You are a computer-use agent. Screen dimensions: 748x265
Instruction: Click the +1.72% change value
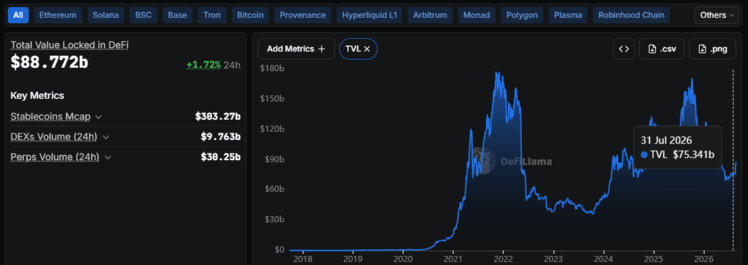203,65
